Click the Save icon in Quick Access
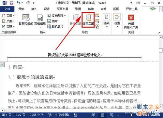 point(11,3)
